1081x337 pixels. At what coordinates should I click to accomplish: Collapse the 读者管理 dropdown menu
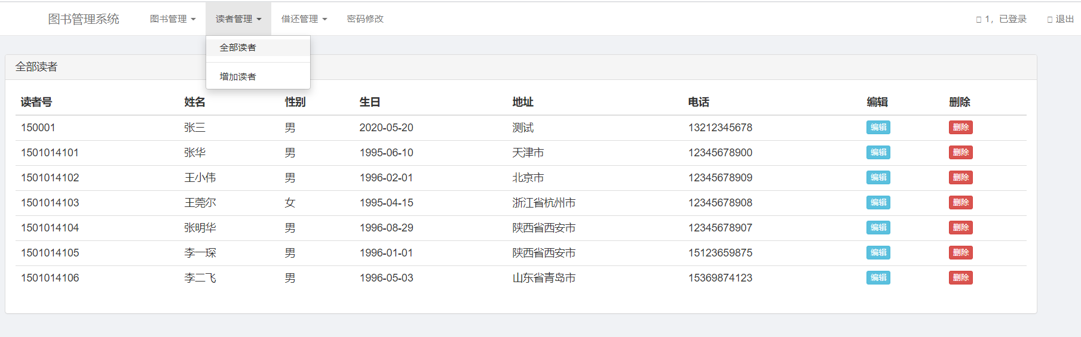[x=238, y=19]
